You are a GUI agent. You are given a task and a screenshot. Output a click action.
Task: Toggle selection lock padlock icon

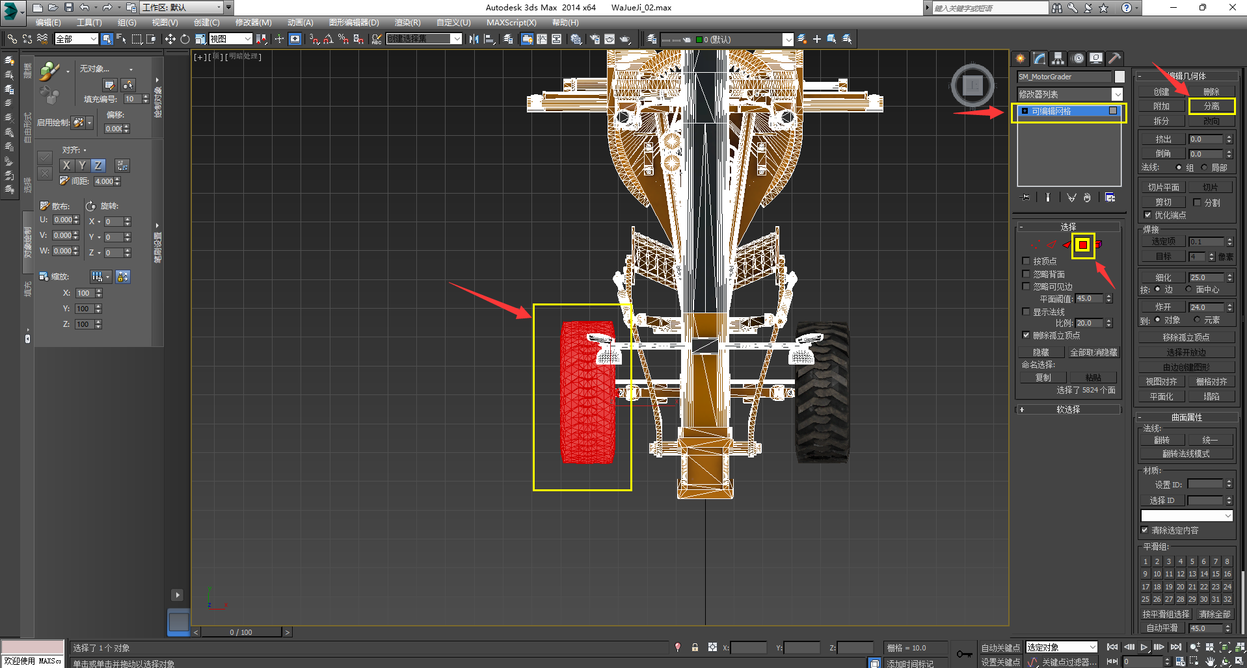click(x=695, y=647)
